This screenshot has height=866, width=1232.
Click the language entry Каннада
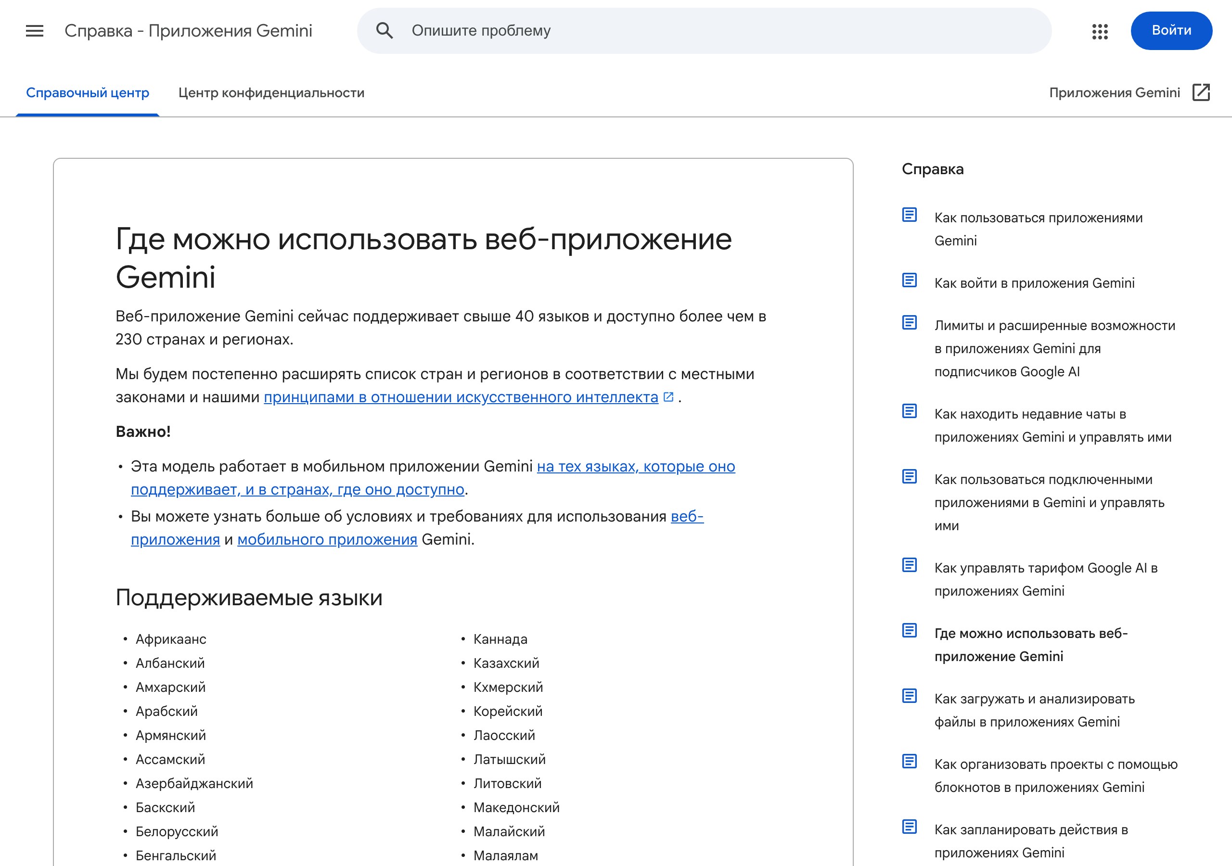pyautogui.click(x=500, y=639)
